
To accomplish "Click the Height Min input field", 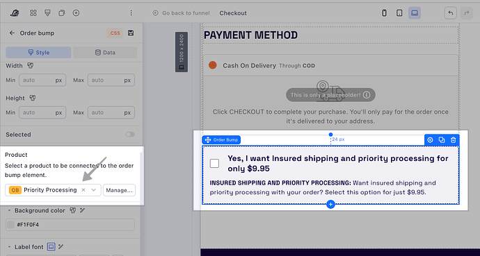I will click(x=42, y=112).
